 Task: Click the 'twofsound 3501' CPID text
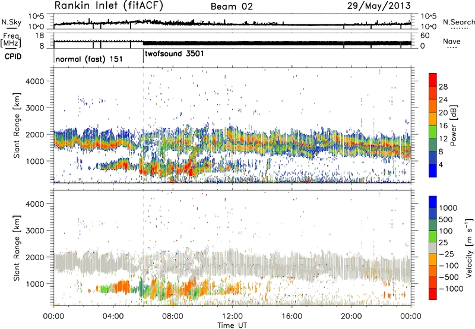175,53
